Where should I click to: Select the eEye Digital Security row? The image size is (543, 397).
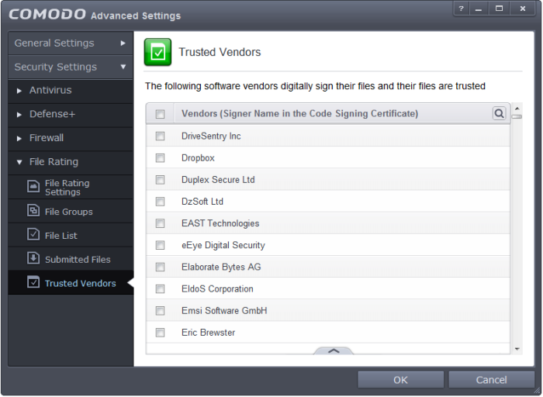click(x=328, y=245)
